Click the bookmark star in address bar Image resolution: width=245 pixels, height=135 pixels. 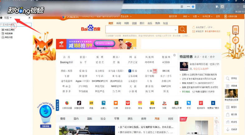193,7
